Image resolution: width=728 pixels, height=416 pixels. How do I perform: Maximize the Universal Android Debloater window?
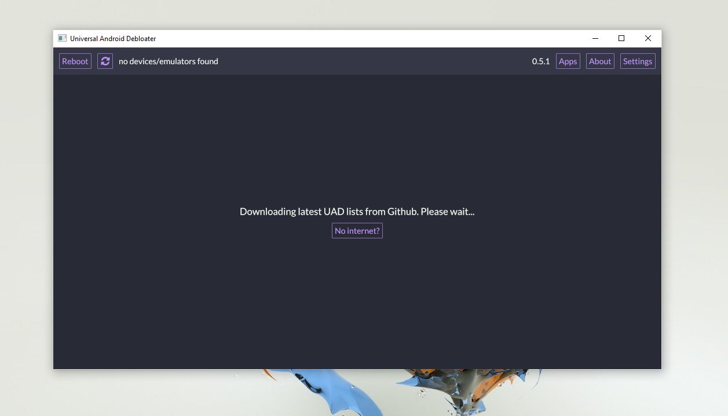(x=621, y=38)
